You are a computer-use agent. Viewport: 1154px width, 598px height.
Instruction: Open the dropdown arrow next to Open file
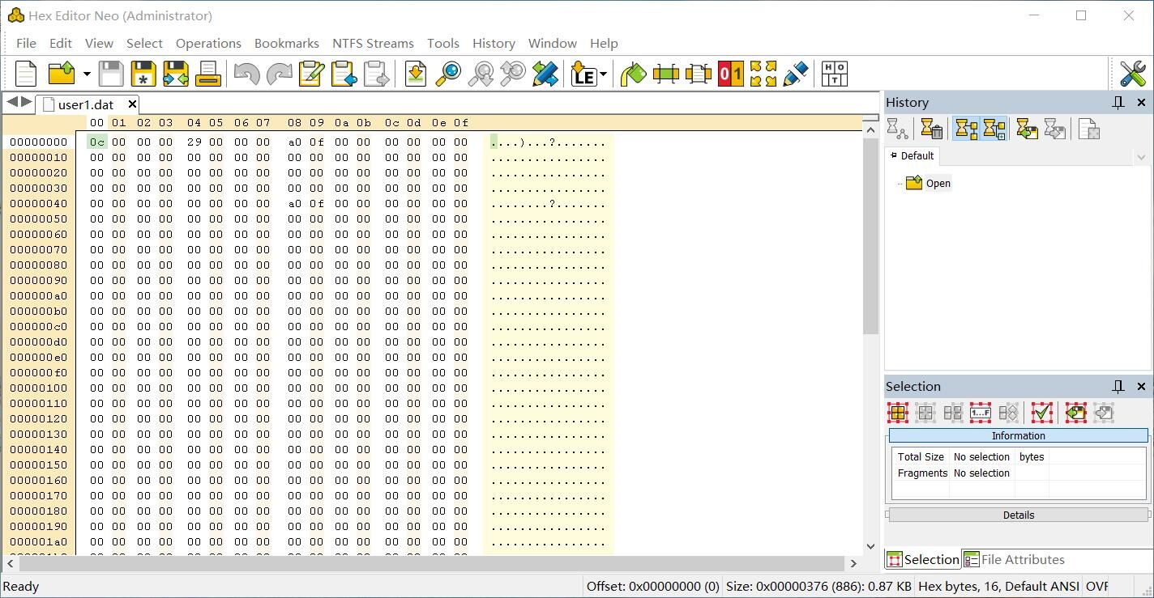click(x=87, y=74)
